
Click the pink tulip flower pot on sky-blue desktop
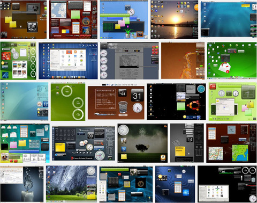[128, 32]
